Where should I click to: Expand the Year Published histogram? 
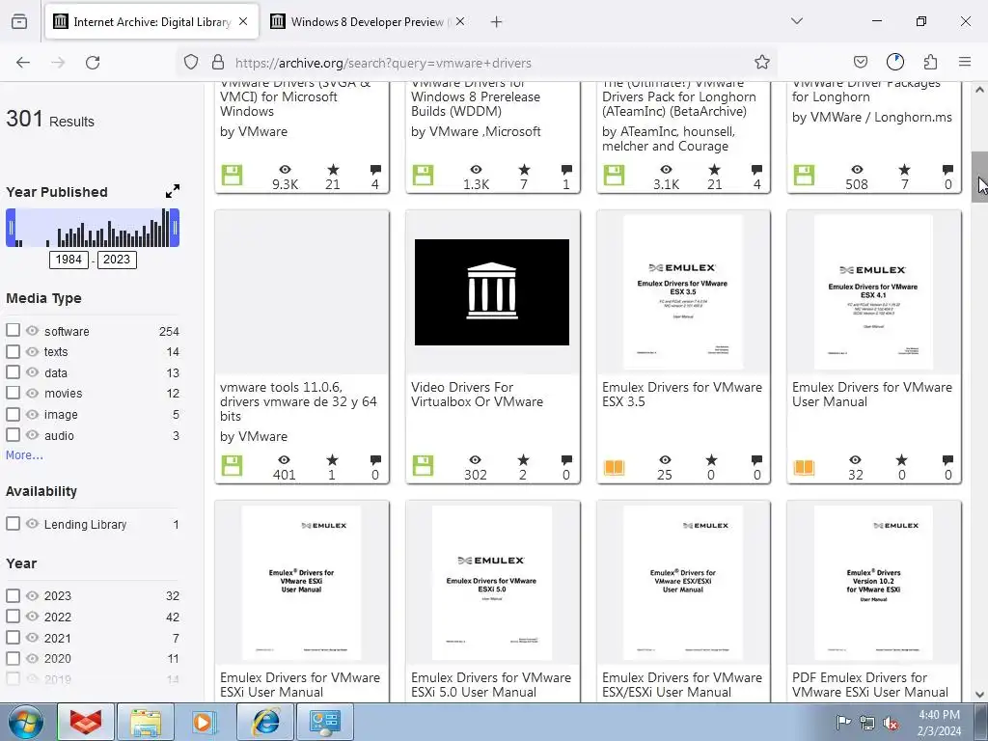tap(172, 191)
